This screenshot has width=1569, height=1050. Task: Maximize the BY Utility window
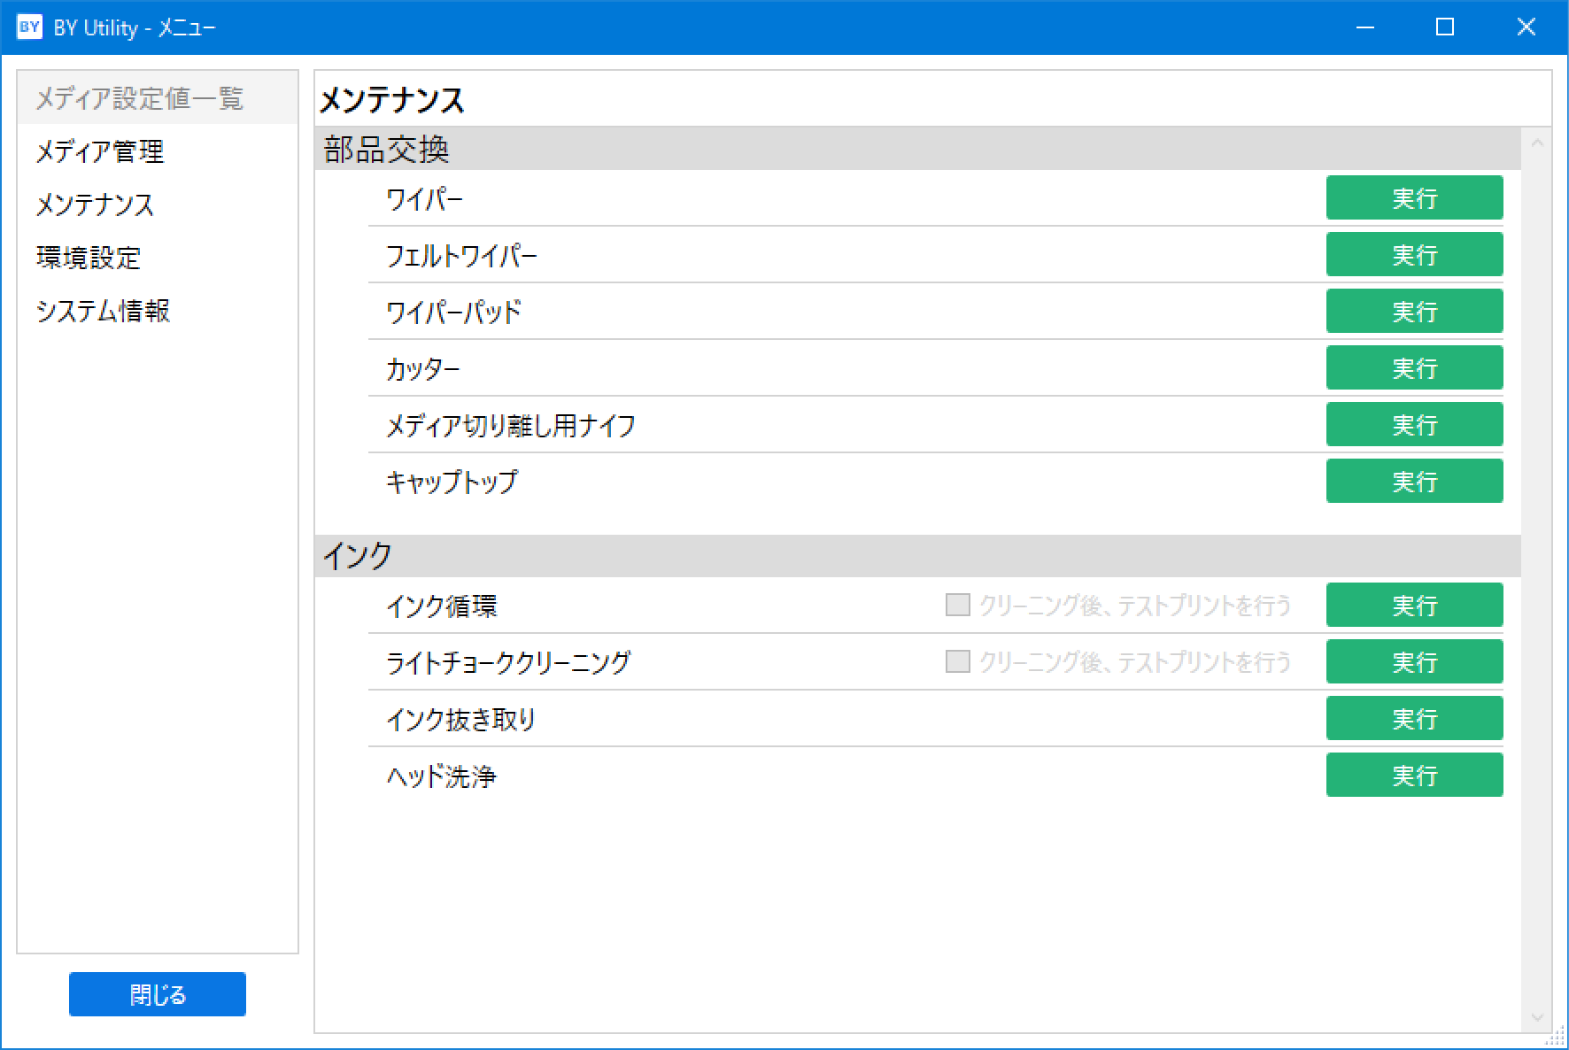click(x=1445, y=27)
